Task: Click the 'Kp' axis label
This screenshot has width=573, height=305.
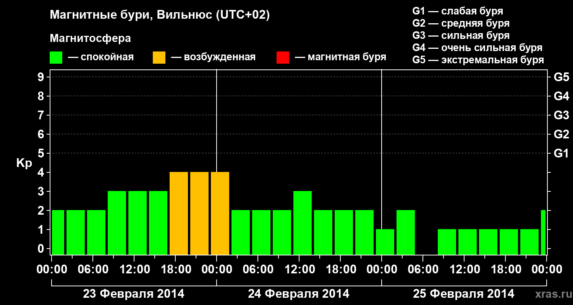Action: 24,163
